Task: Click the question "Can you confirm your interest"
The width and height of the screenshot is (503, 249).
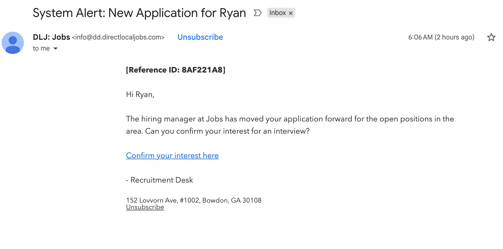Action: (x=227, y=131)
